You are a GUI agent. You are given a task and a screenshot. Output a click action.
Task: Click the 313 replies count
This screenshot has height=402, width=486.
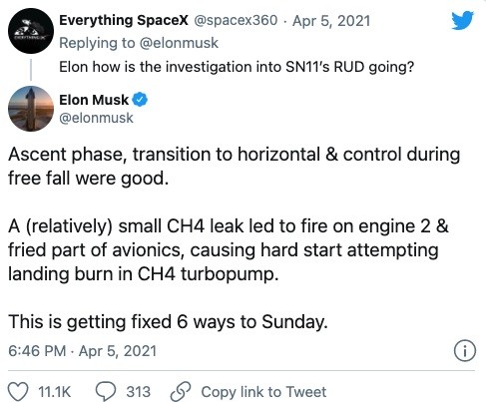click(138, 392)
